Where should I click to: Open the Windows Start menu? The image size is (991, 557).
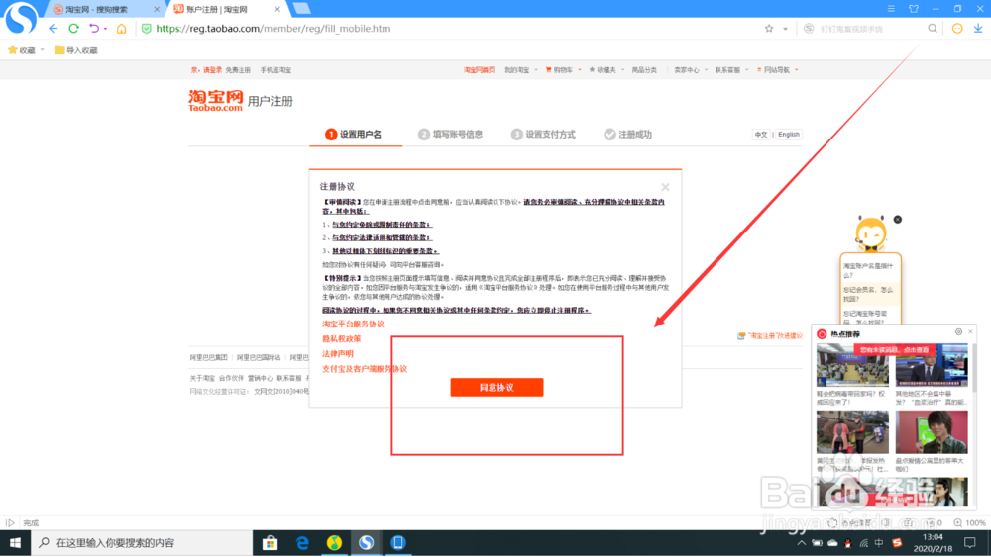(15, 542)
